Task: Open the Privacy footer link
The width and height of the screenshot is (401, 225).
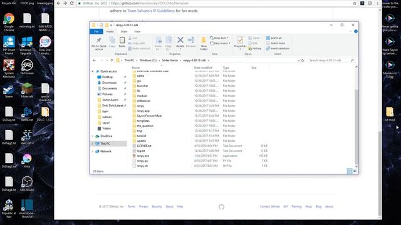Action: (143, 207)
